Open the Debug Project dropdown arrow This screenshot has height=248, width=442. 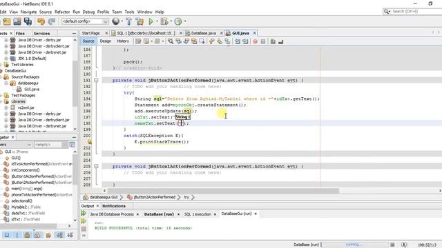[171, 21]
